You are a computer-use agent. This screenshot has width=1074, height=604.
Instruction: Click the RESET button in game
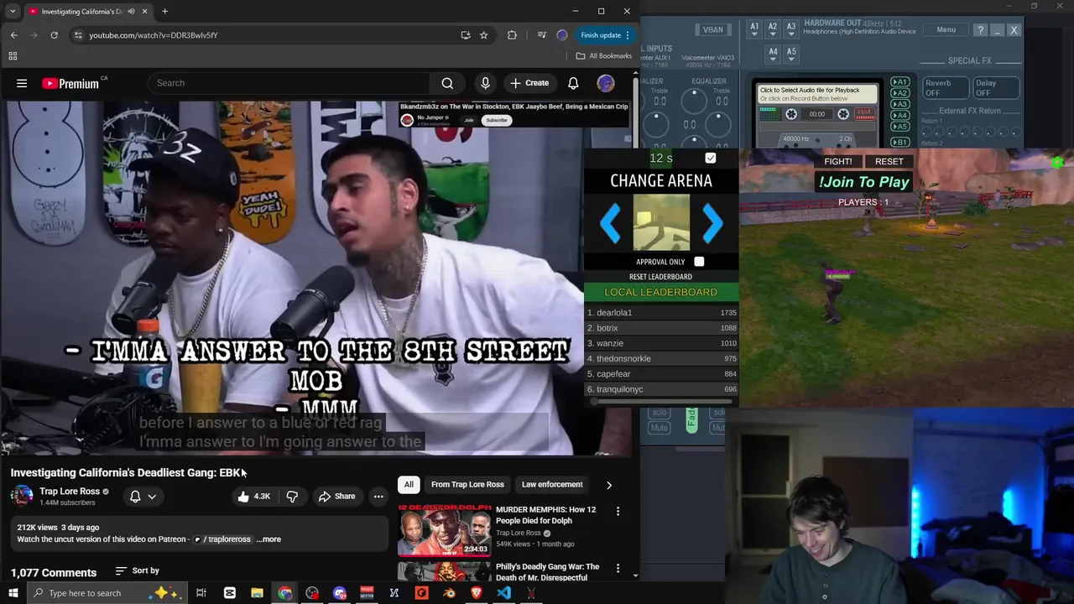click(889, 161)
